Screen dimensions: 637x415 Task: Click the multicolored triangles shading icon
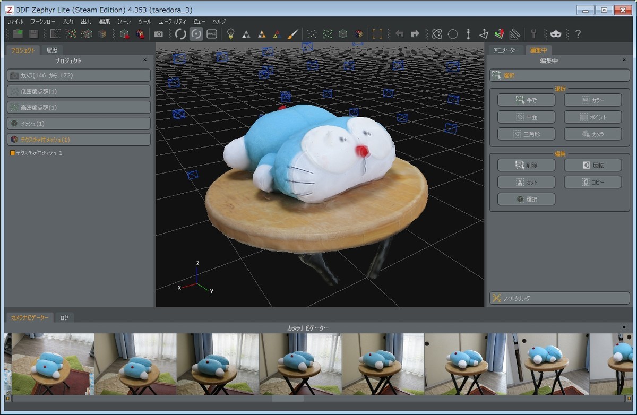277,34
